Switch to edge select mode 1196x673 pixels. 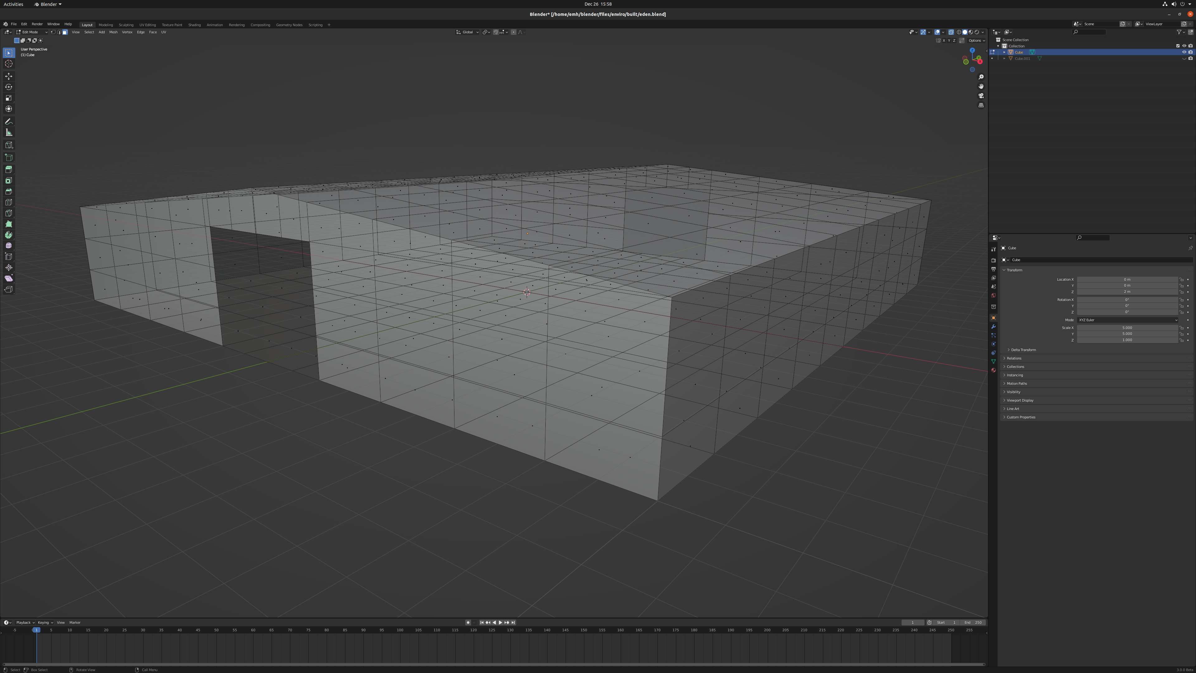(59, 32)
